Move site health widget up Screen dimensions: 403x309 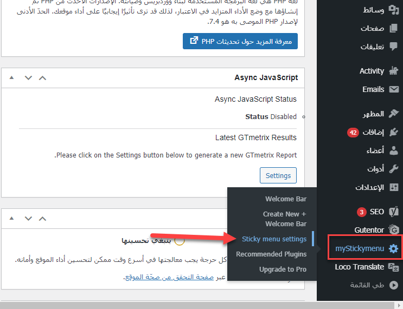(x=42, y=219)
